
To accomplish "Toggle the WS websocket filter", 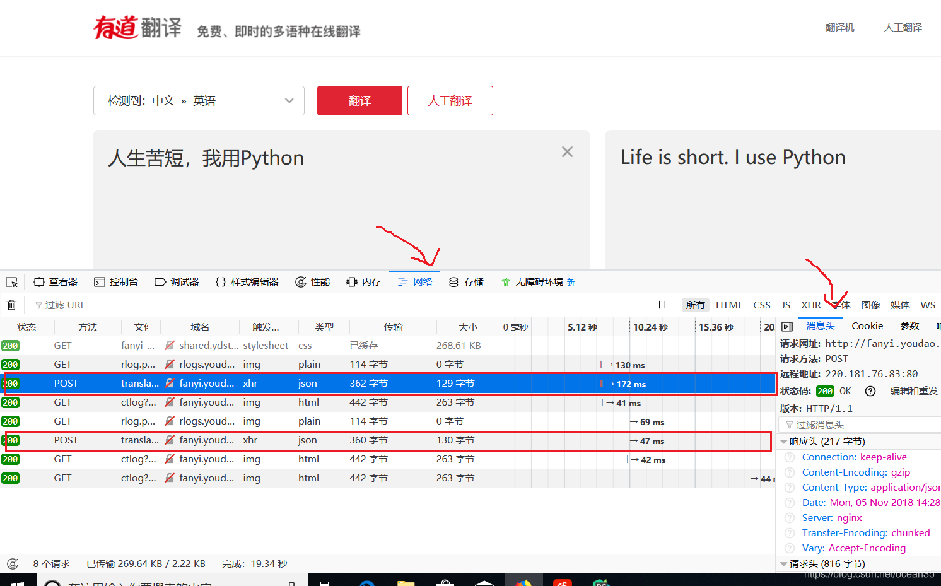I will (928, 305).
